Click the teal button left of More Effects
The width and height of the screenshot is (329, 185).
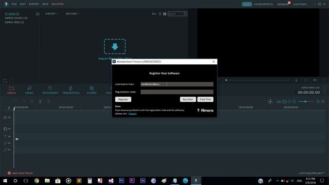click(x=247, y=4)
